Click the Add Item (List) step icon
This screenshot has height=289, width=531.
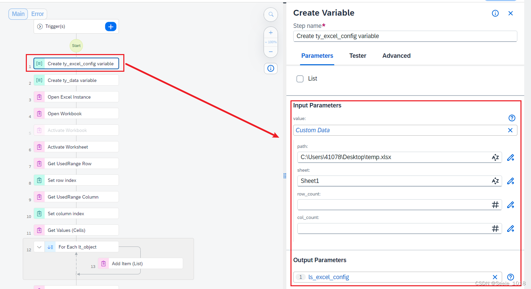point(104,263)
